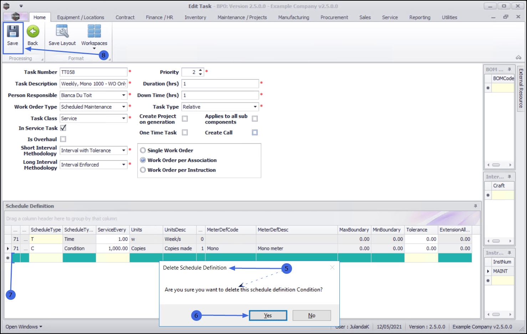Check Create Project on generation

(185, 119)
